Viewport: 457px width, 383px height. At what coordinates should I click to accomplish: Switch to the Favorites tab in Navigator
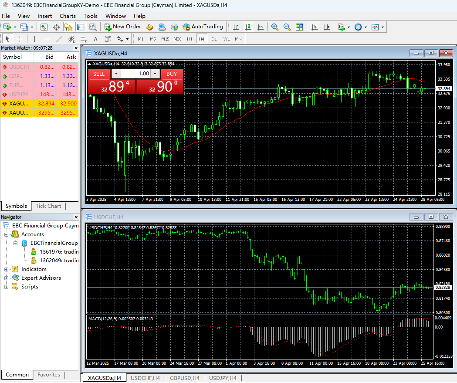pos(49,375)
